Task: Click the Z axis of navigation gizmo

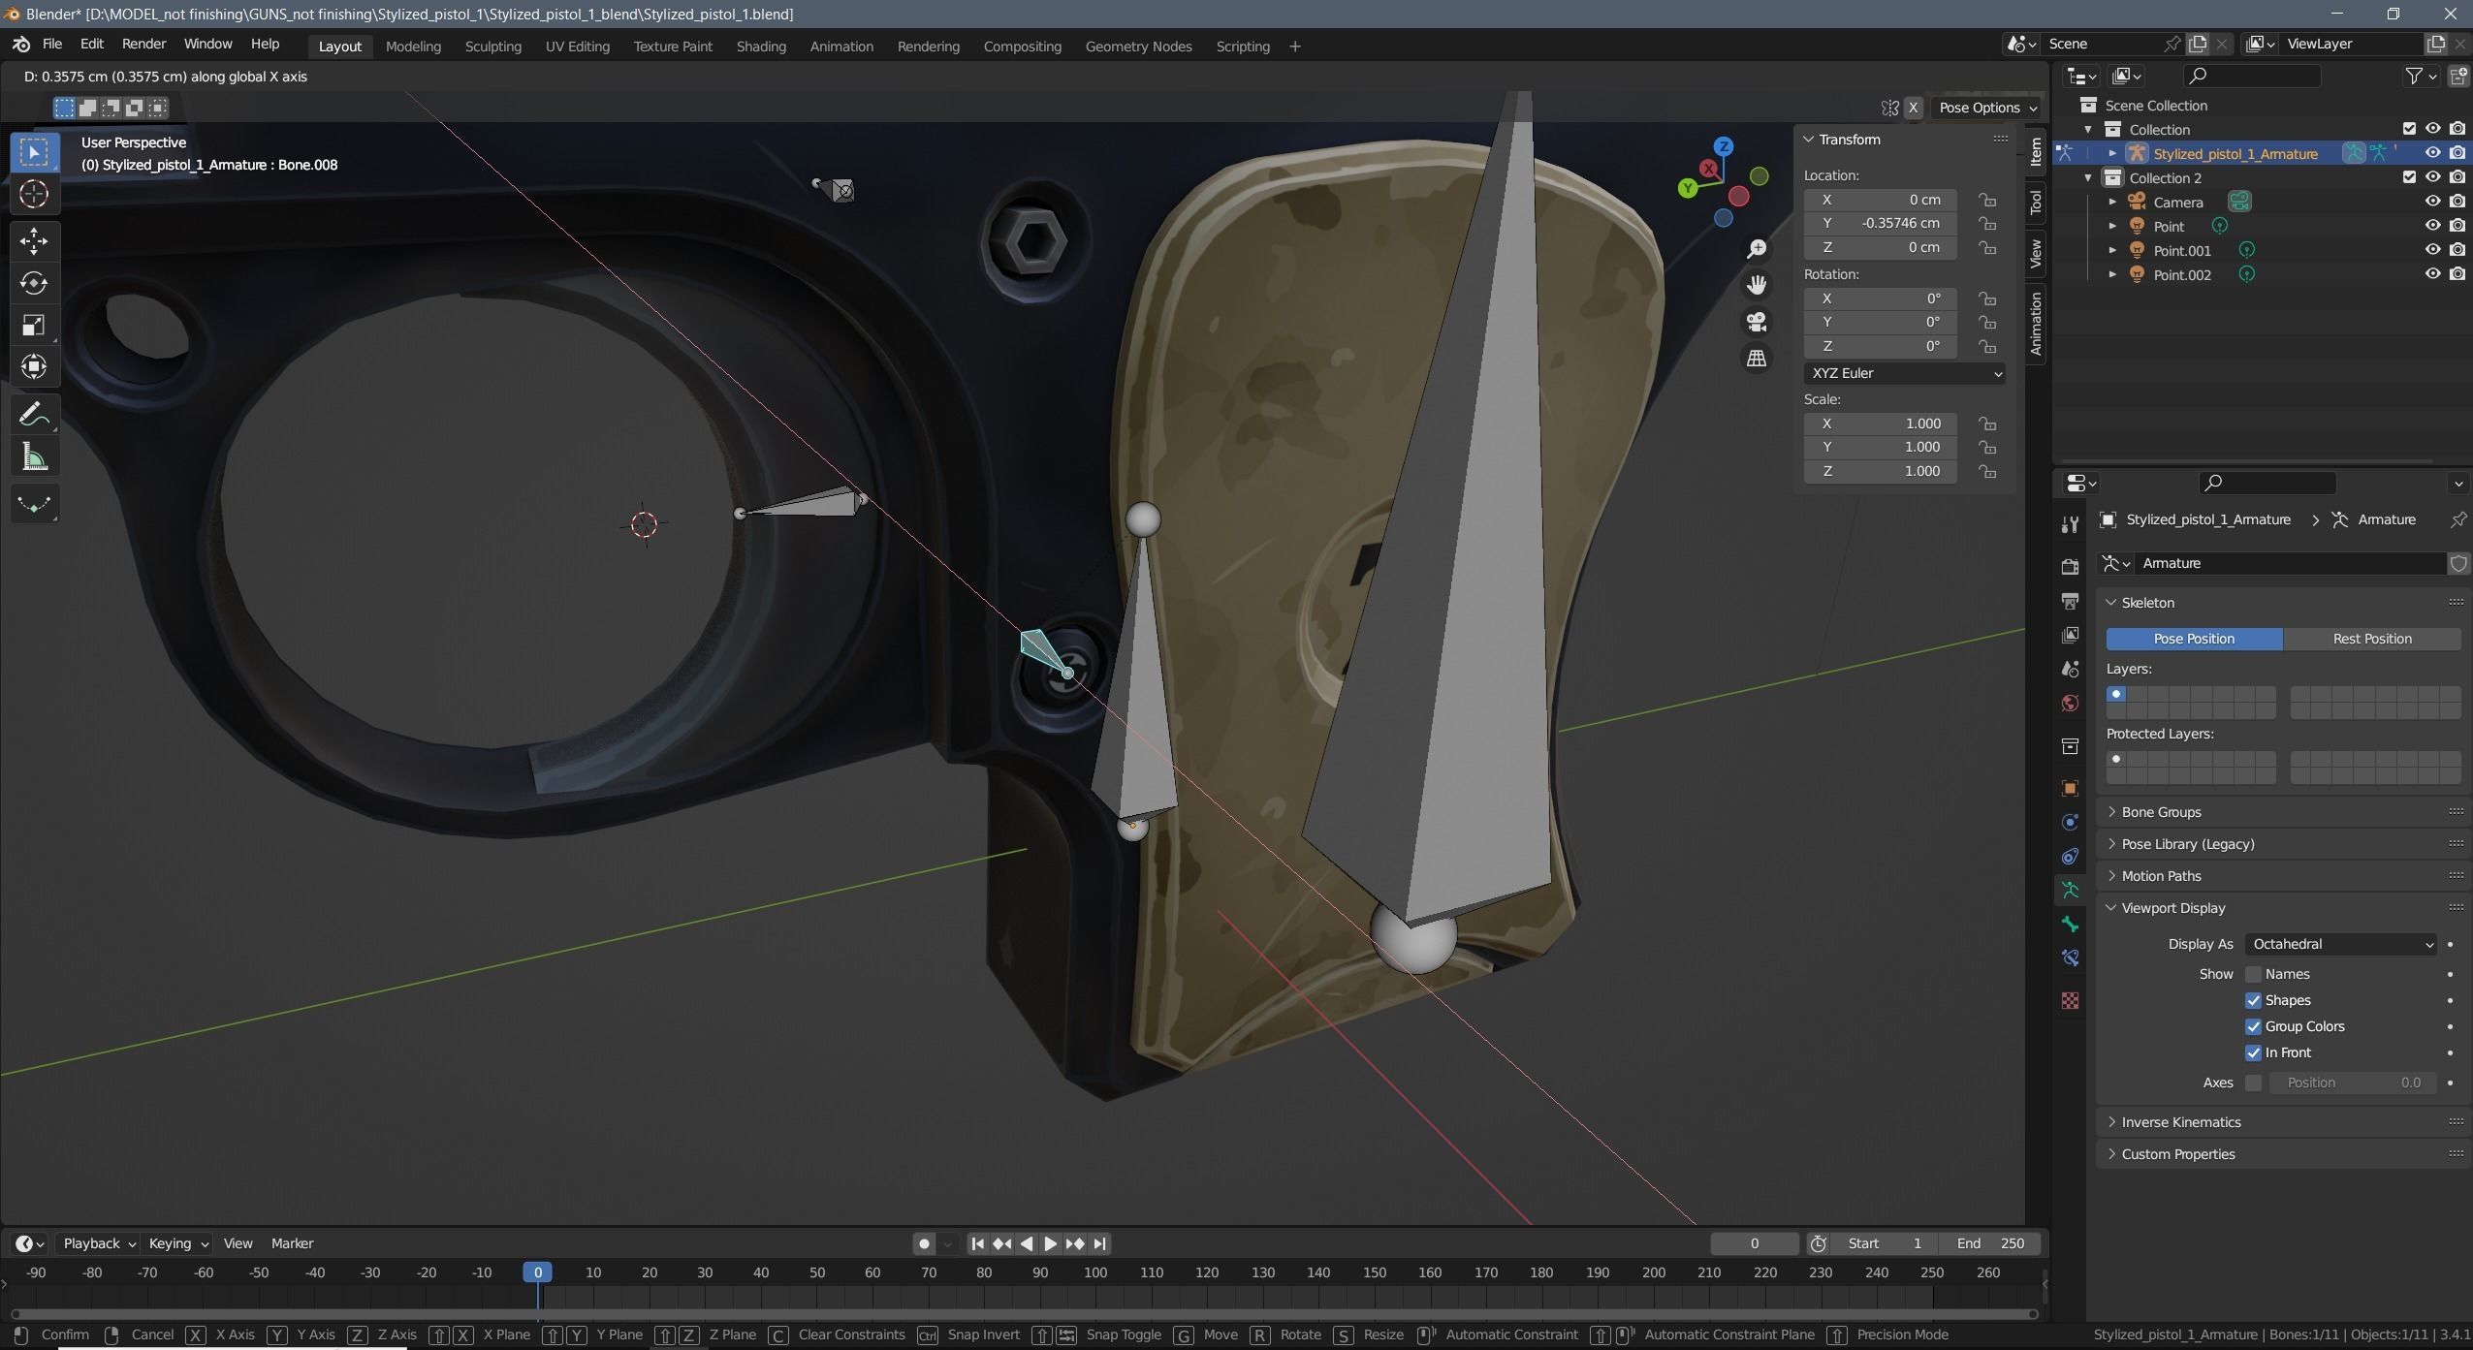Action: tap(1723, 147)
